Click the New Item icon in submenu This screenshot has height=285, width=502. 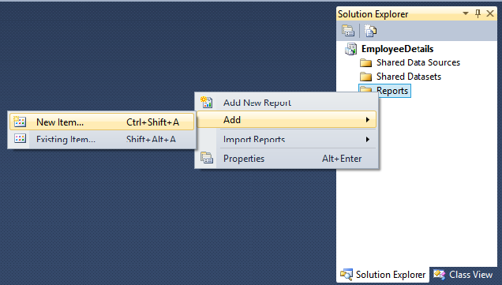tap(20, 122)
